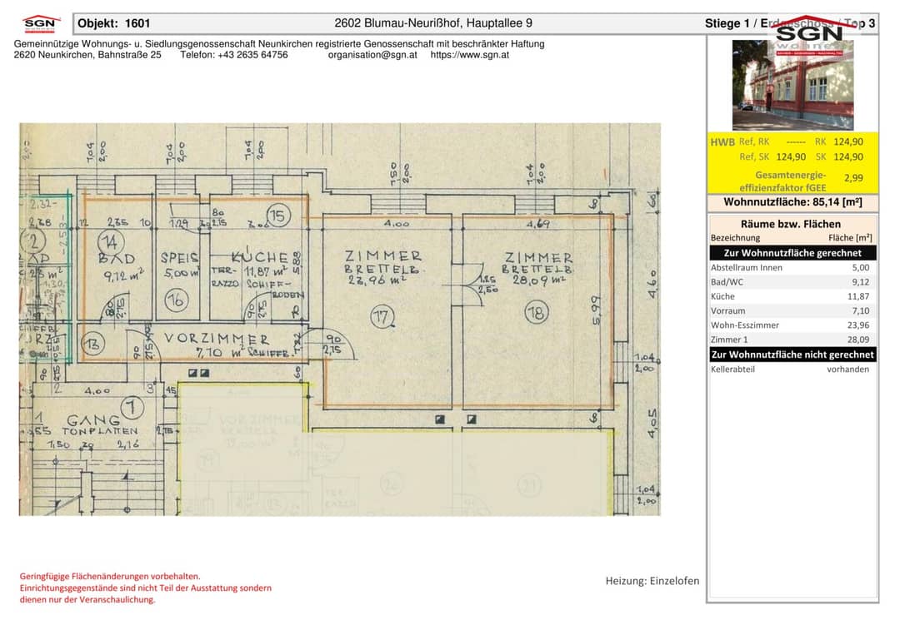900x635 pixels.
Task: Click the large SGN wohnen logo above the building photo
Action: (809, 35)
